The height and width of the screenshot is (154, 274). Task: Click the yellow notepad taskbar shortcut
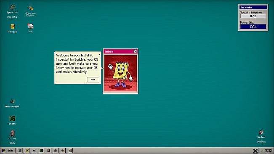tap(27, 151)
